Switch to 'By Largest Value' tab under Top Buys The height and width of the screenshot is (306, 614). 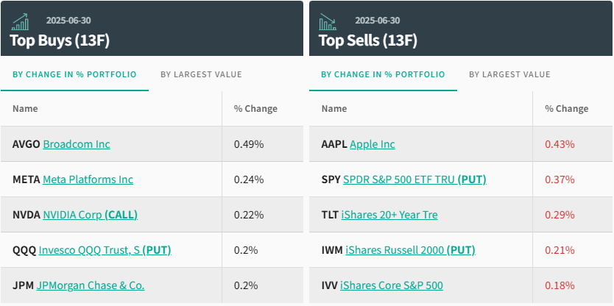(x=201, y=74)
